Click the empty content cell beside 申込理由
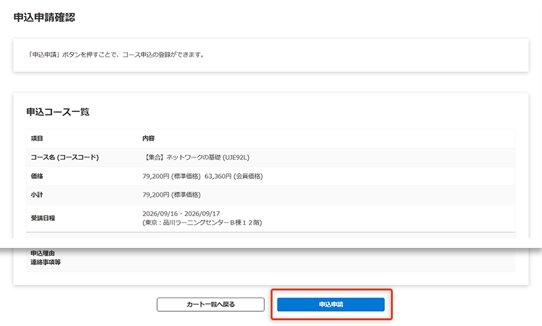Image resolution: width=542 pixels, height=326 pixels. (x=323, y=258)
